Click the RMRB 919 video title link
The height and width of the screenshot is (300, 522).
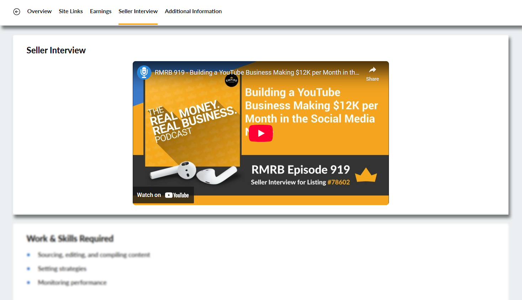[257, 73]
